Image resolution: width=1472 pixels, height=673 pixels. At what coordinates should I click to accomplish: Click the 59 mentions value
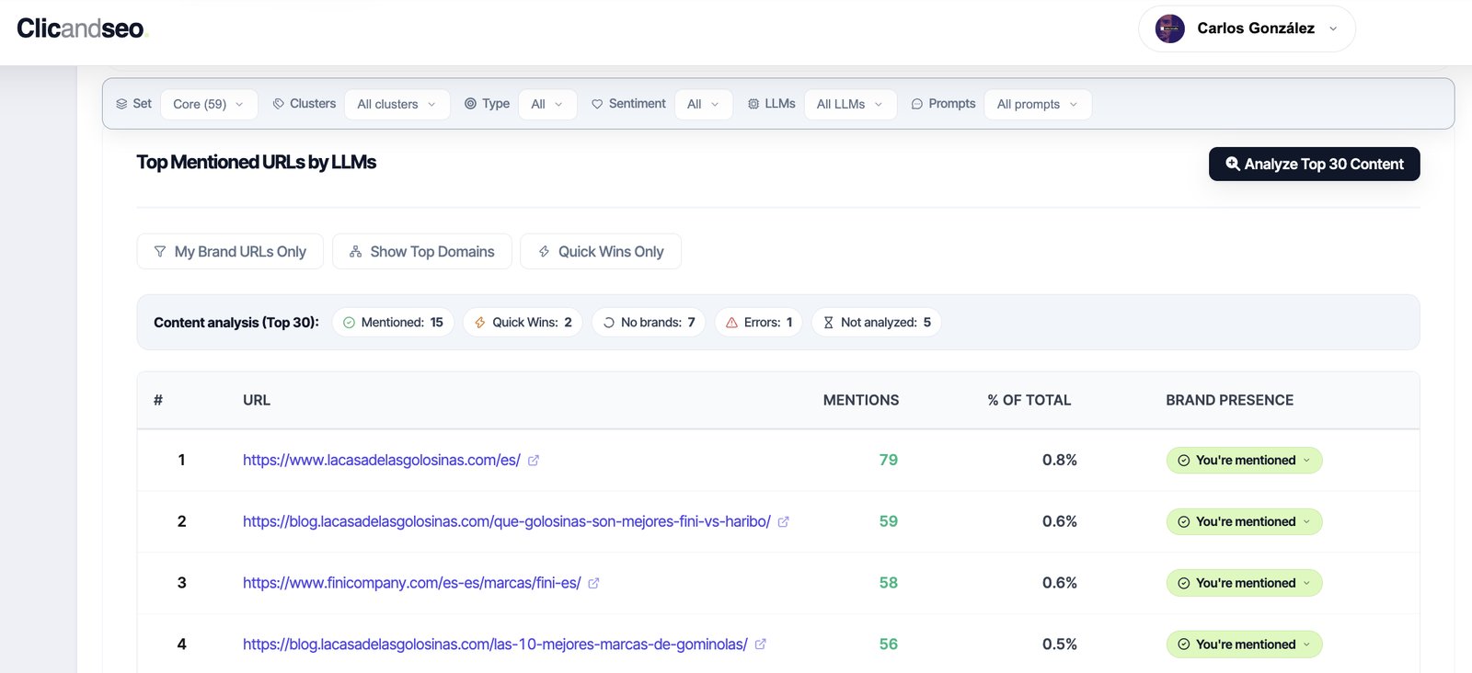point(889,521)
